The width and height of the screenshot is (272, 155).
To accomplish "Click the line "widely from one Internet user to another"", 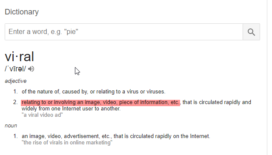I will (x=71, y=109).
